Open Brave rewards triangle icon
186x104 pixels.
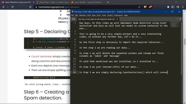pos(150,7)
